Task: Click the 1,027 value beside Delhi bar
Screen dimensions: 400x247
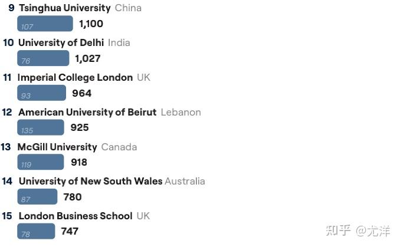Action: point(87,58)
